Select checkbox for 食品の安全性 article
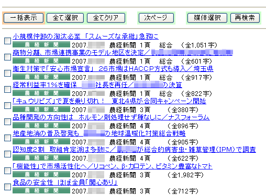The height and width of the screenshot is (195, 266). (7, 187)
